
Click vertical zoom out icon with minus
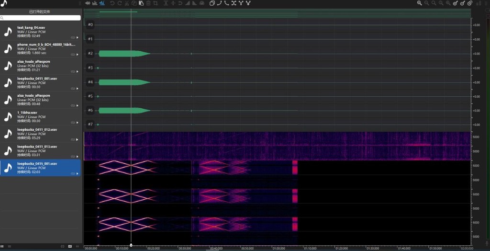click(x=463, y=3)
